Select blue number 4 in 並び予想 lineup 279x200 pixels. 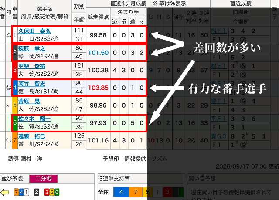[x=21, y=192]
